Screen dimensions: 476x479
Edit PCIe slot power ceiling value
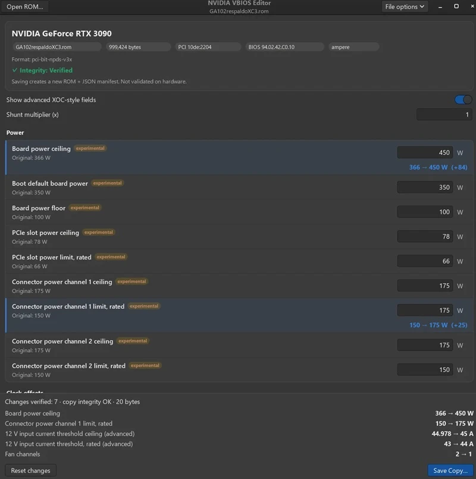[425, 236]
